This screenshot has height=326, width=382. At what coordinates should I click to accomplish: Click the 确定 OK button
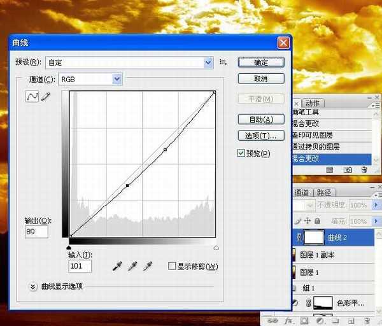click(x=260, y=62)
